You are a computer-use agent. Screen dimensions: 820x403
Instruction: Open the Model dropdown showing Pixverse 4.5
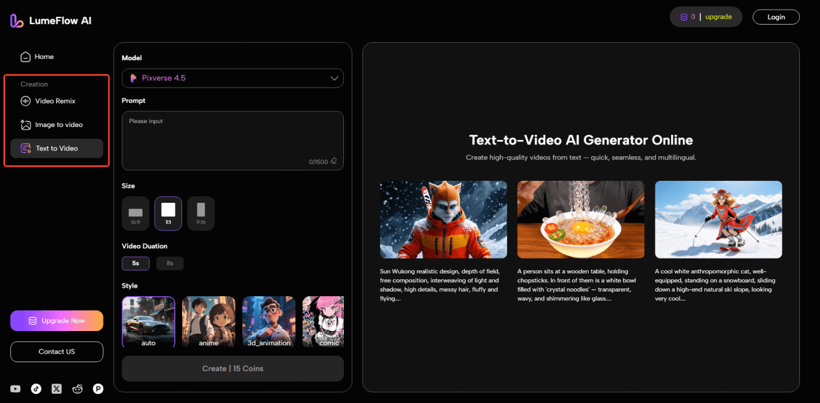[x=233, y=78]
